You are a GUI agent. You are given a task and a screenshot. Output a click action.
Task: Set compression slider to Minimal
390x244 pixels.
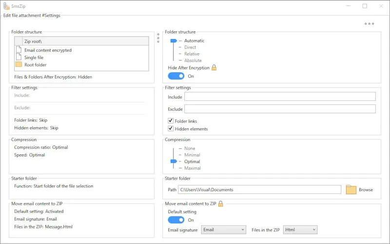192,155
